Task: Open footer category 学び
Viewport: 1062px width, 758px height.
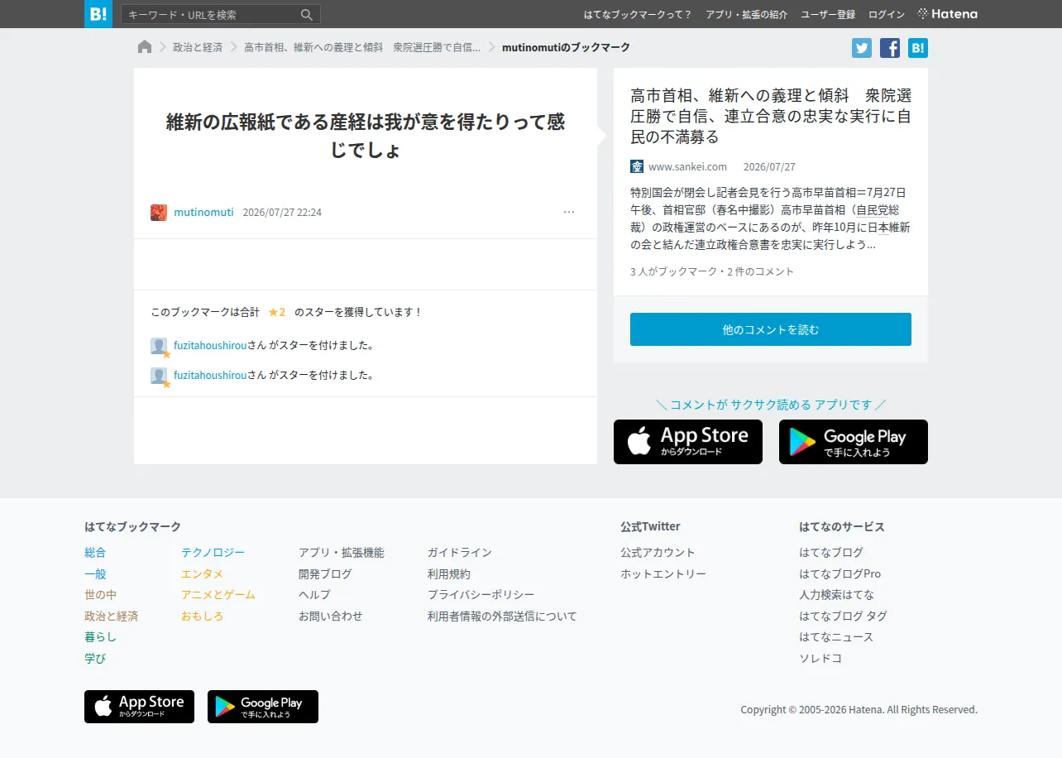Action: coord(95,659)
